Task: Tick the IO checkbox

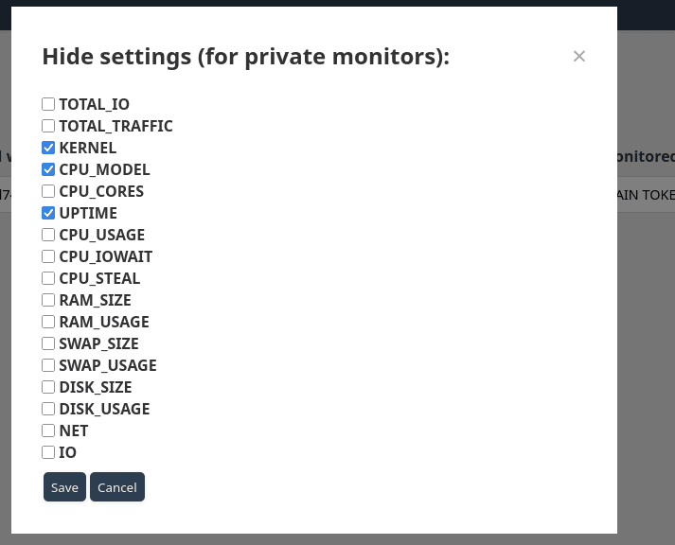Action: pos(48,452)
